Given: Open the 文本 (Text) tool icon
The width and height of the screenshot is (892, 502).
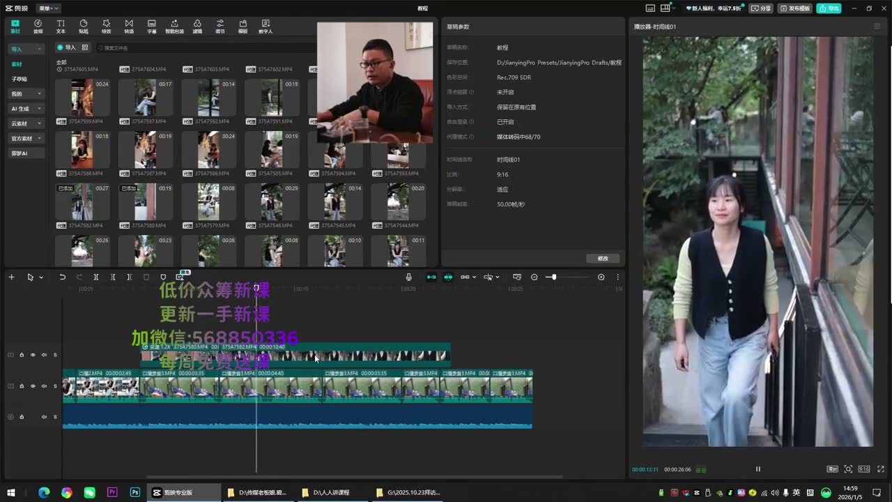Looking at the screenshot, I should coord(61,26).
